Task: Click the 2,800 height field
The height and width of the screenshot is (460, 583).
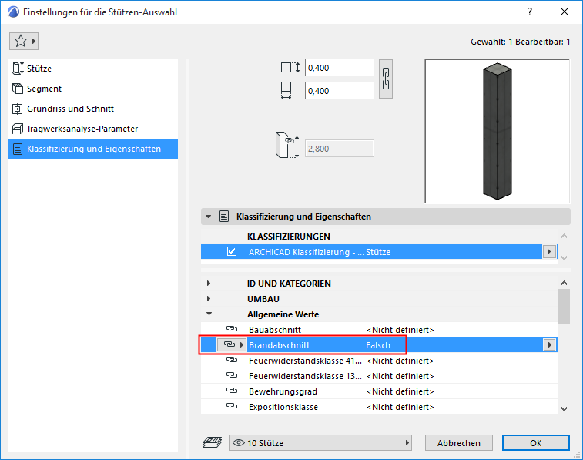Action: click(340, 149)
